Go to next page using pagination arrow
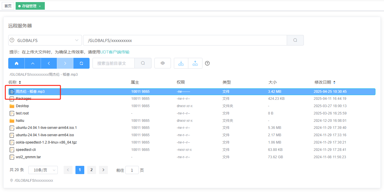The image size is (384, 192). coord(103,170)
